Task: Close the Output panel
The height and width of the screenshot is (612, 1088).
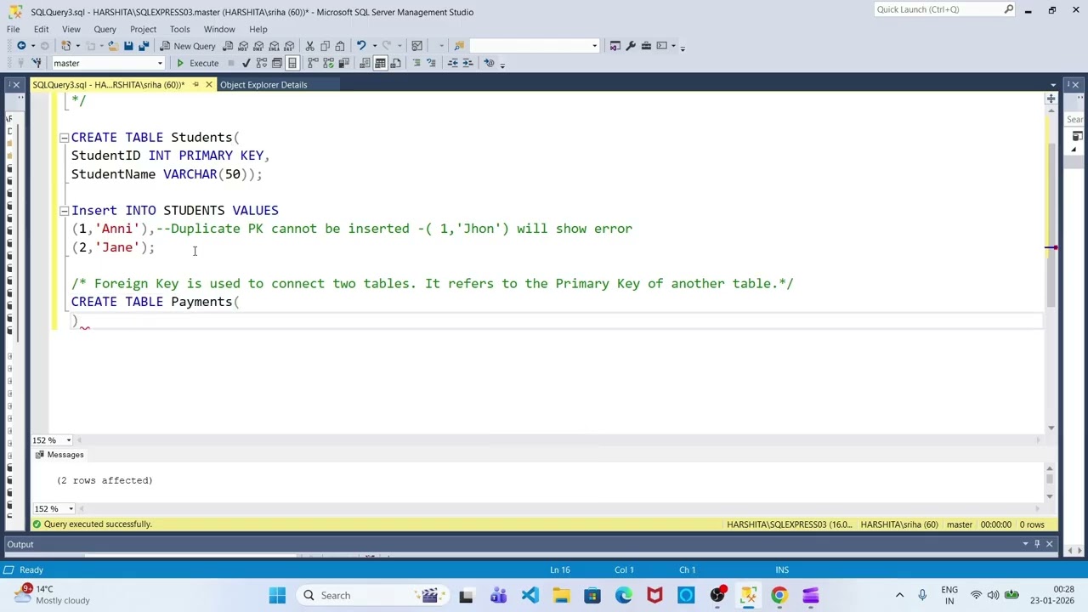Action: tap(1049, 544)
